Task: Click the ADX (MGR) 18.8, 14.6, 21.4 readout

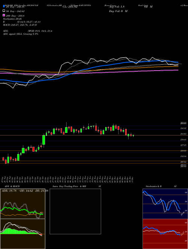Action: pyautogui.click(x=27, y=31)
